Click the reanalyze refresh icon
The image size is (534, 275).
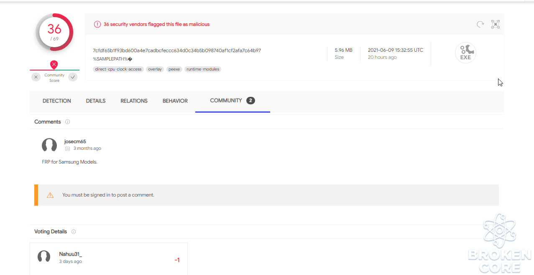(x=480, y=24)
